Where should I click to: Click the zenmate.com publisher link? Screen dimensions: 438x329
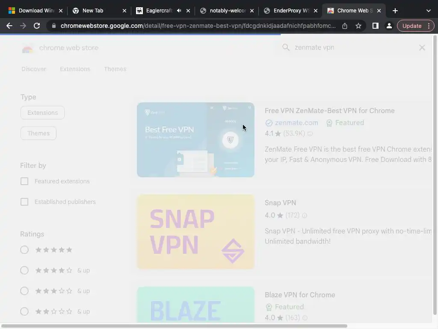(x=296, y=123)
